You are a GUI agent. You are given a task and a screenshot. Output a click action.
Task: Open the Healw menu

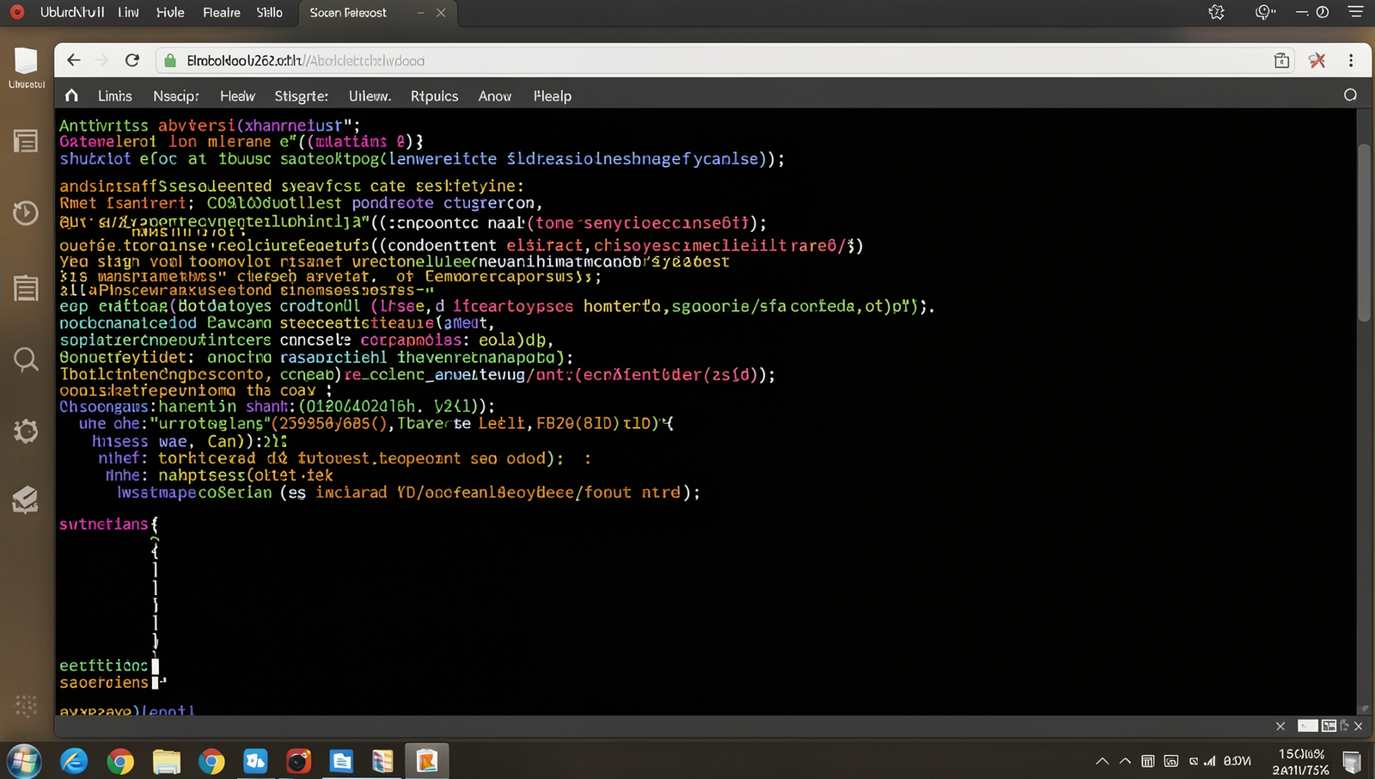click(237, 96)
